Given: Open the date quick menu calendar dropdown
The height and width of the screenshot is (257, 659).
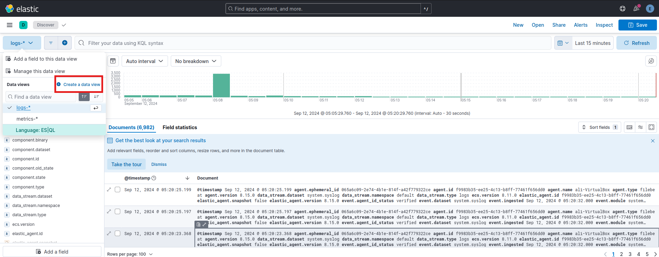Looking at the screenshot, I should pyautogui.click(x=563, y=43).
